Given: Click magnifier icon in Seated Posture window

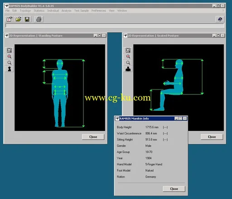Looking at the screenshot, I should (x=128, y=63).
